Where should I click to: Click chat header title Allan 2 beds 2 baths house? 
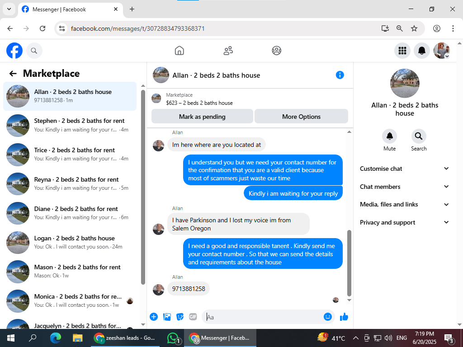click(216, 75)
